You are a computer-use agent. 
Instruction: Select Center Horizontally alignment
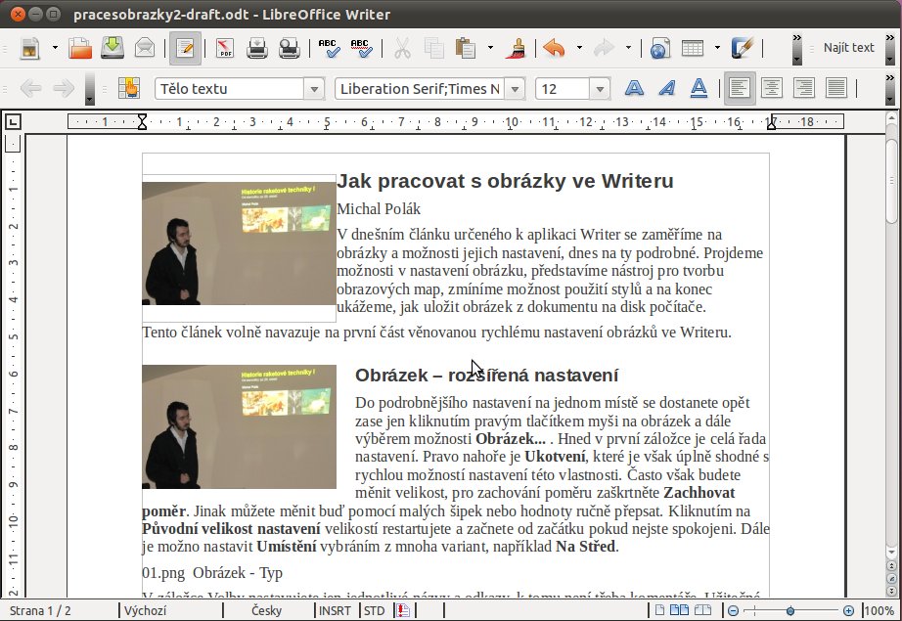pyautogui.click(x=772, y=89)
